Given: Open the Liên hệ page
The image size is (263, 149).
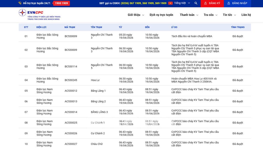Looking at the screenshot, I should [246, 15].
